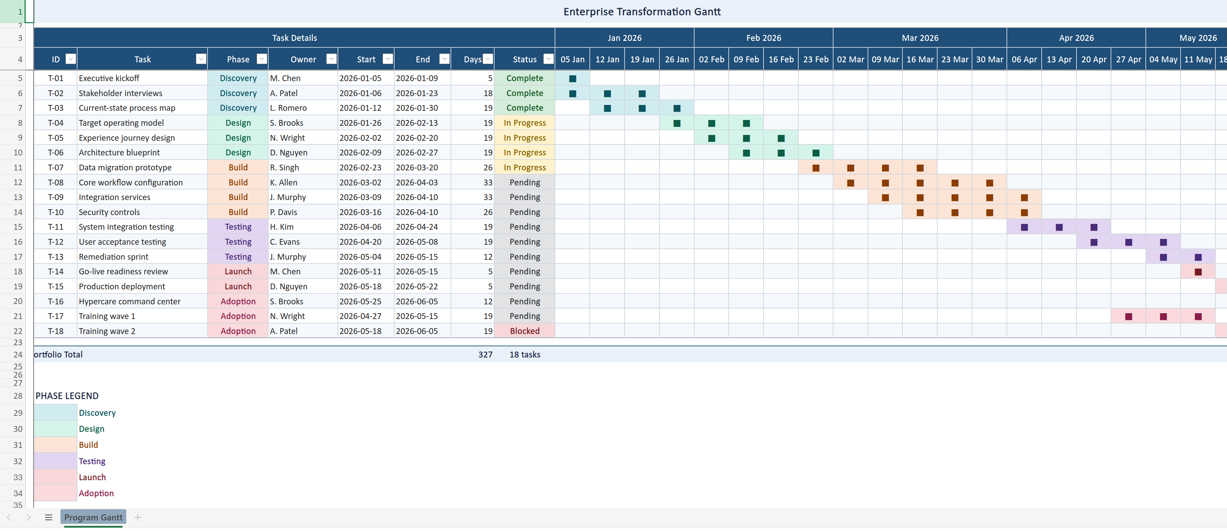Image resolution: width=1227 pixels, height=531 pixels.
Task: Add a new sheet with the plus icon
Action: point(138,517)
